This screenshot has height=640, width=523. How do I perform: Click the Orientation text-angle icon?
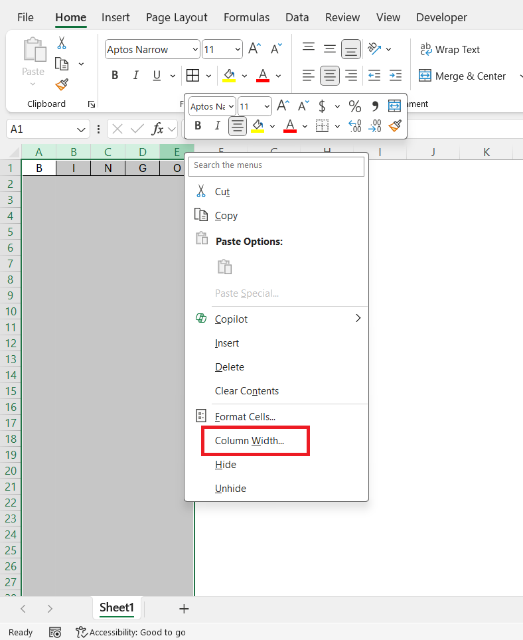(x=374, y=49)
